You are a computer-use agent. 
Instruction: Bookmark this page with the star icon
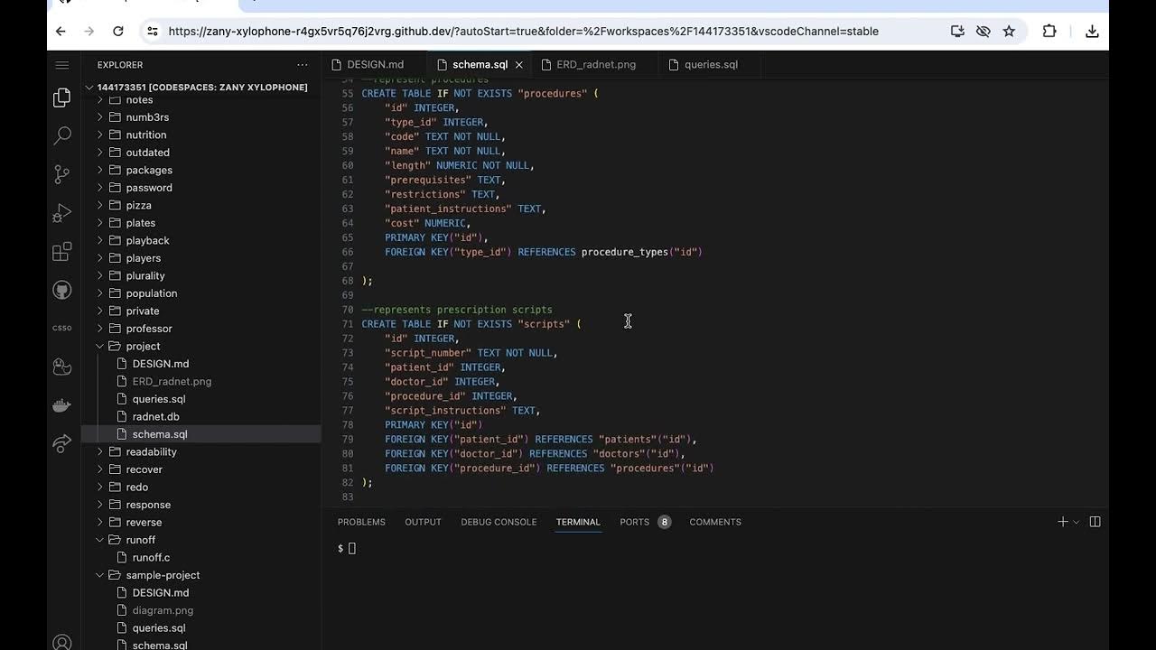tap(1009, 31)
